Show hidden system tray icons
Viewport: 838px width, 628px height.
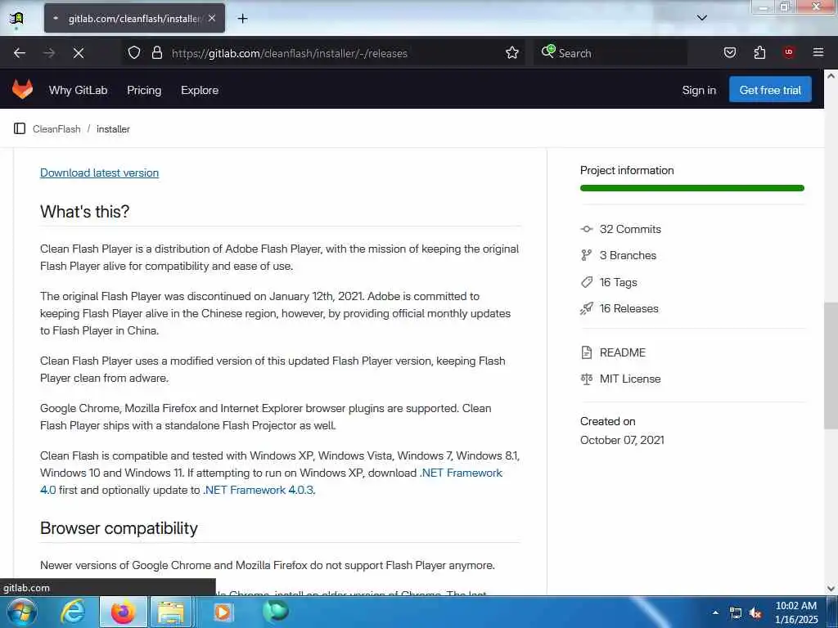point(715,612)
